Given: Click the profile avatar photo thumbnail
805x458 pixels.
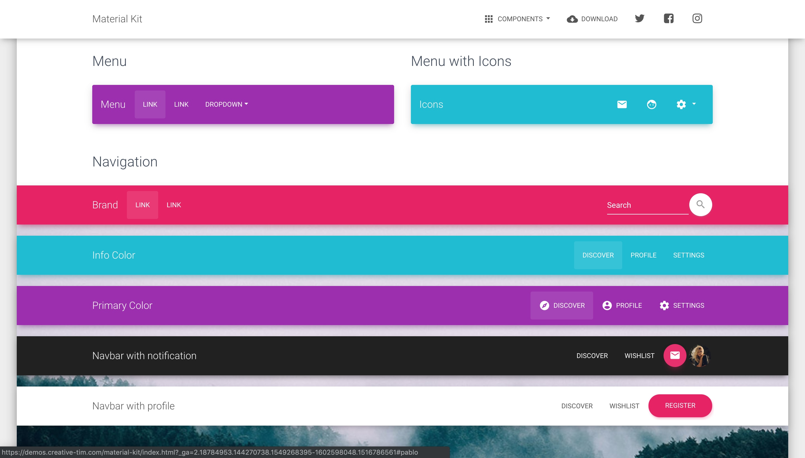Looking at the screenshot, I should pos(700,356).
